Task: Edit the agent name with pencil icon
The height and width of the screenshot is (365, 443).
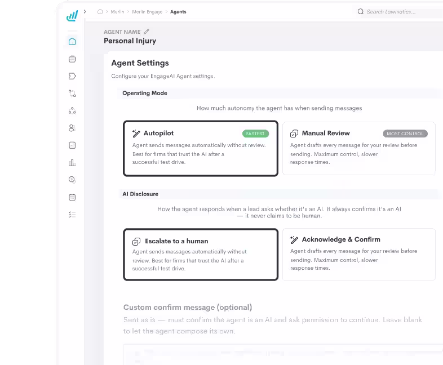Action: point(147,32)
